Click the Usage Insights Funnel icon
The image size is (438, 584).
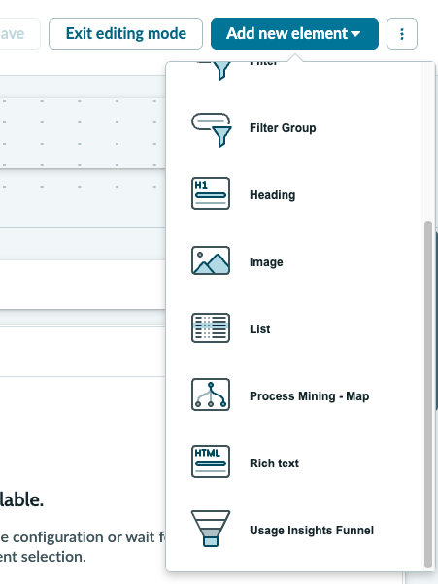(211, 529)
